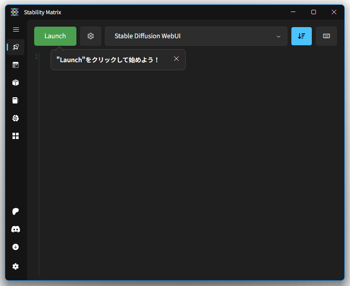The image size is (350, 286).
Task: Expand the Stable Diffusion WebUI package dropdown
Action: point(196,36)
